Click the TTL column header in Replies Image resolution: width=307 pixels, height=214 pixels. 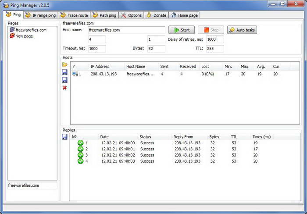point(240,137)
